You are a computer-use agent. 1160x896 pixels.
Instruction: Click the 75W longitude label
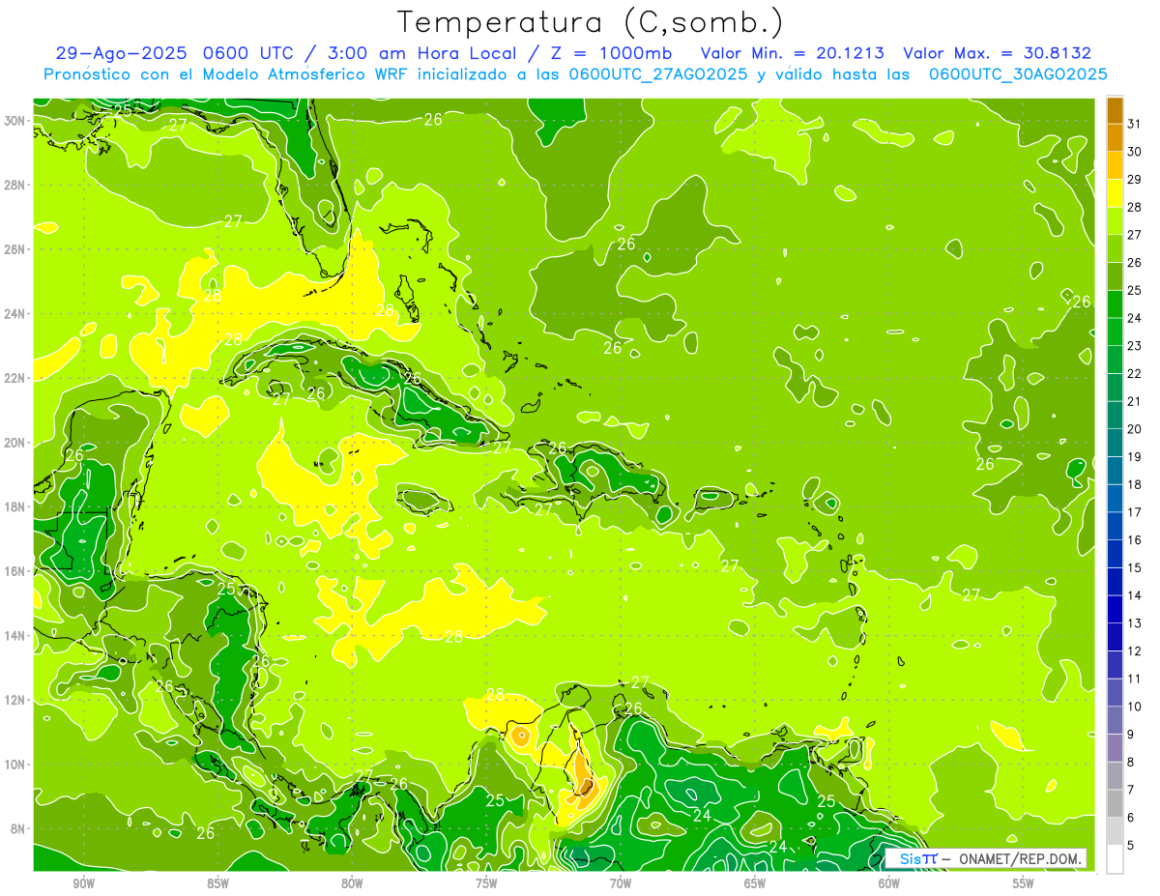pyautogui.click(x=486, y=883)
